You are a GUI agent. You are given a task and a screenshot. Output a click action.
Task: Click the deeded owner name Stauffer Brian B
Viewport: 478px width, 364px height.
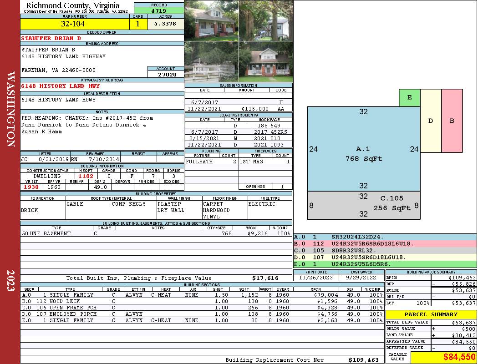(51, 38)
